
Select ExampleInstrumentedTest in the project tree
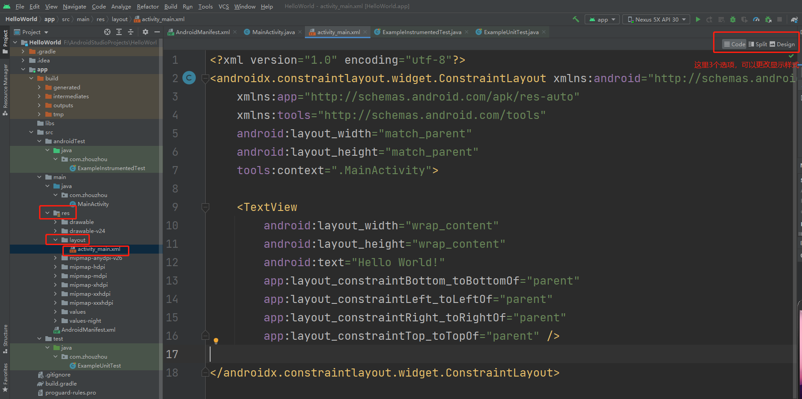point(111,168)
